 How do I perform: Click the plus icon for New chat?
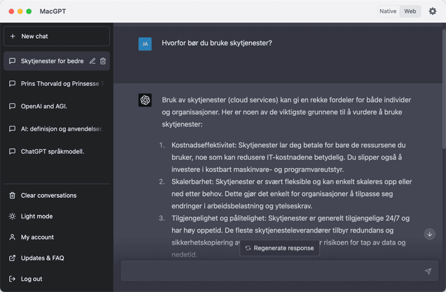coord(13,36)
